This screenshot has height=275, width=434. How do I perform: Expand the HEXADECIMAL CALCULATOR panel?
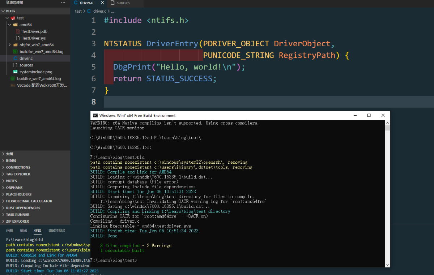35,201
